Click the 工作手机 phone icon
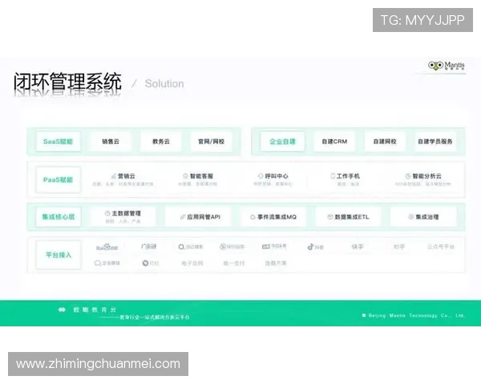The image size is (481, 384). (x=333, y=176)
